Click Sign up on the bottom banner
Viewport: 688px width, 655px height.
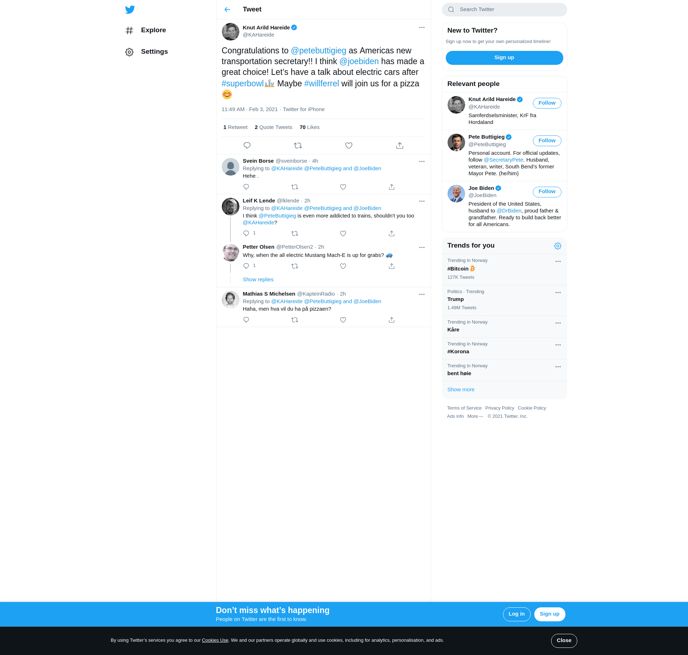point(549,614)
